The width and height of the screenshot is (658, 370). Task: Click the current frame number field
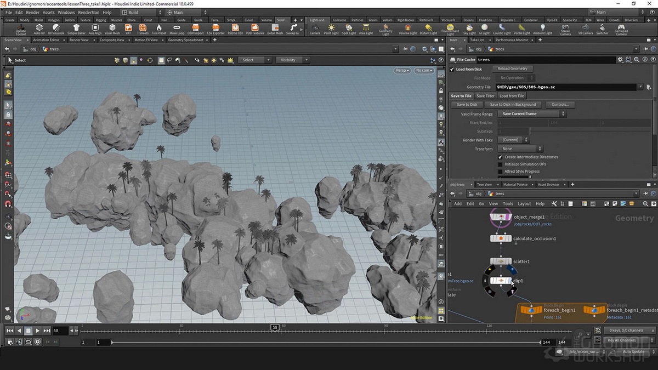click(x=60, y=331)
